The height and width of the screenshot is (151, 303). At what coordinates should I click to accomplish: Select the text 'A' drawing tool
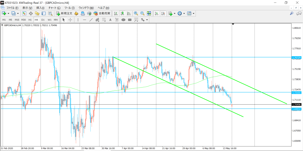110,20
